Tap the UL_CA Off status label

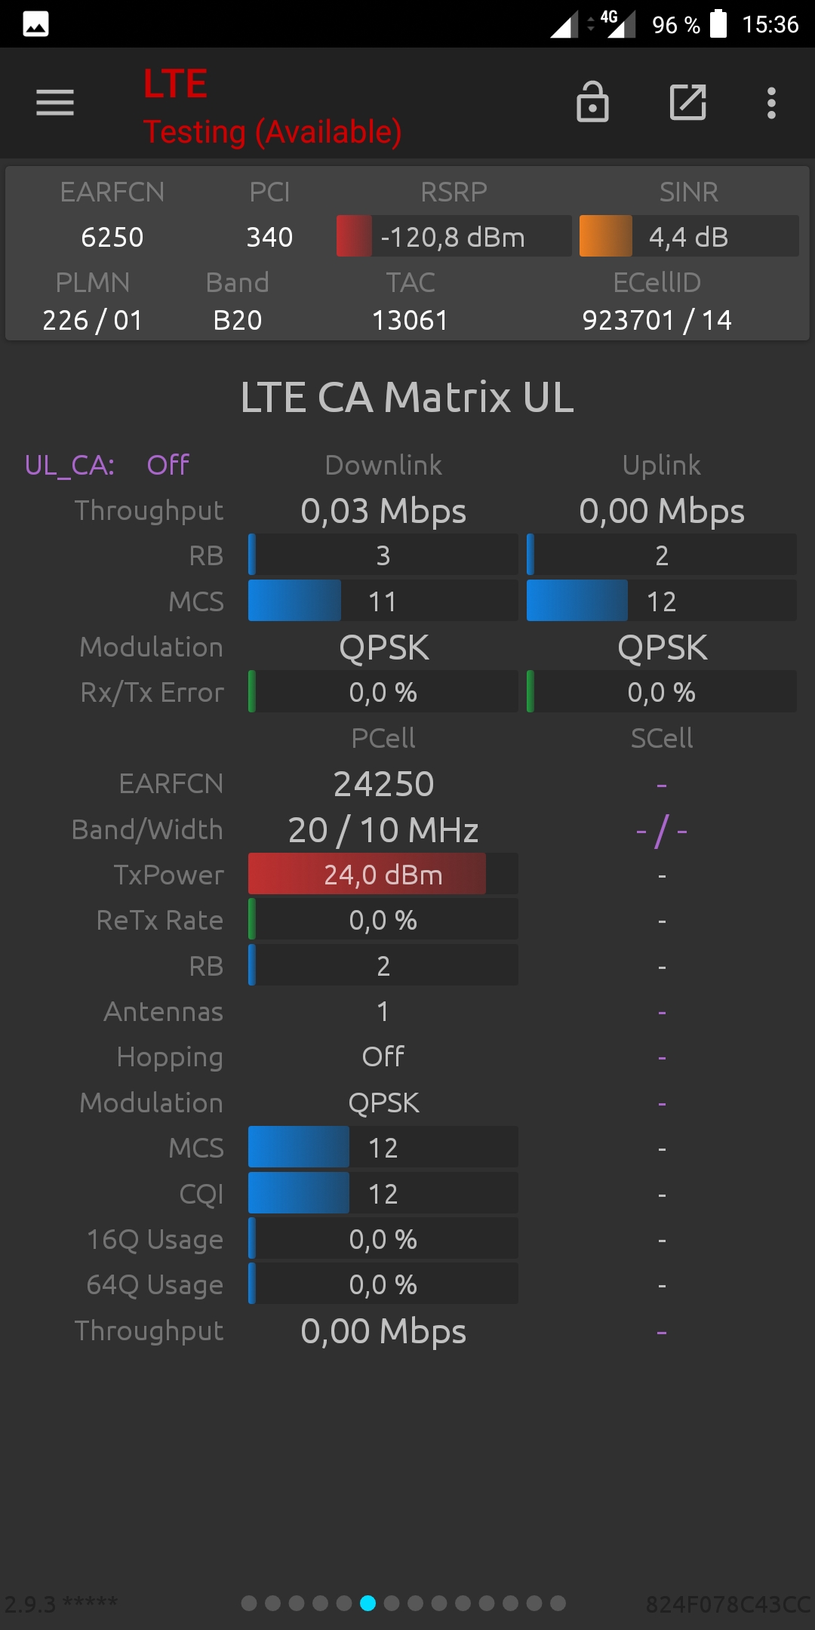pos(107,465)
